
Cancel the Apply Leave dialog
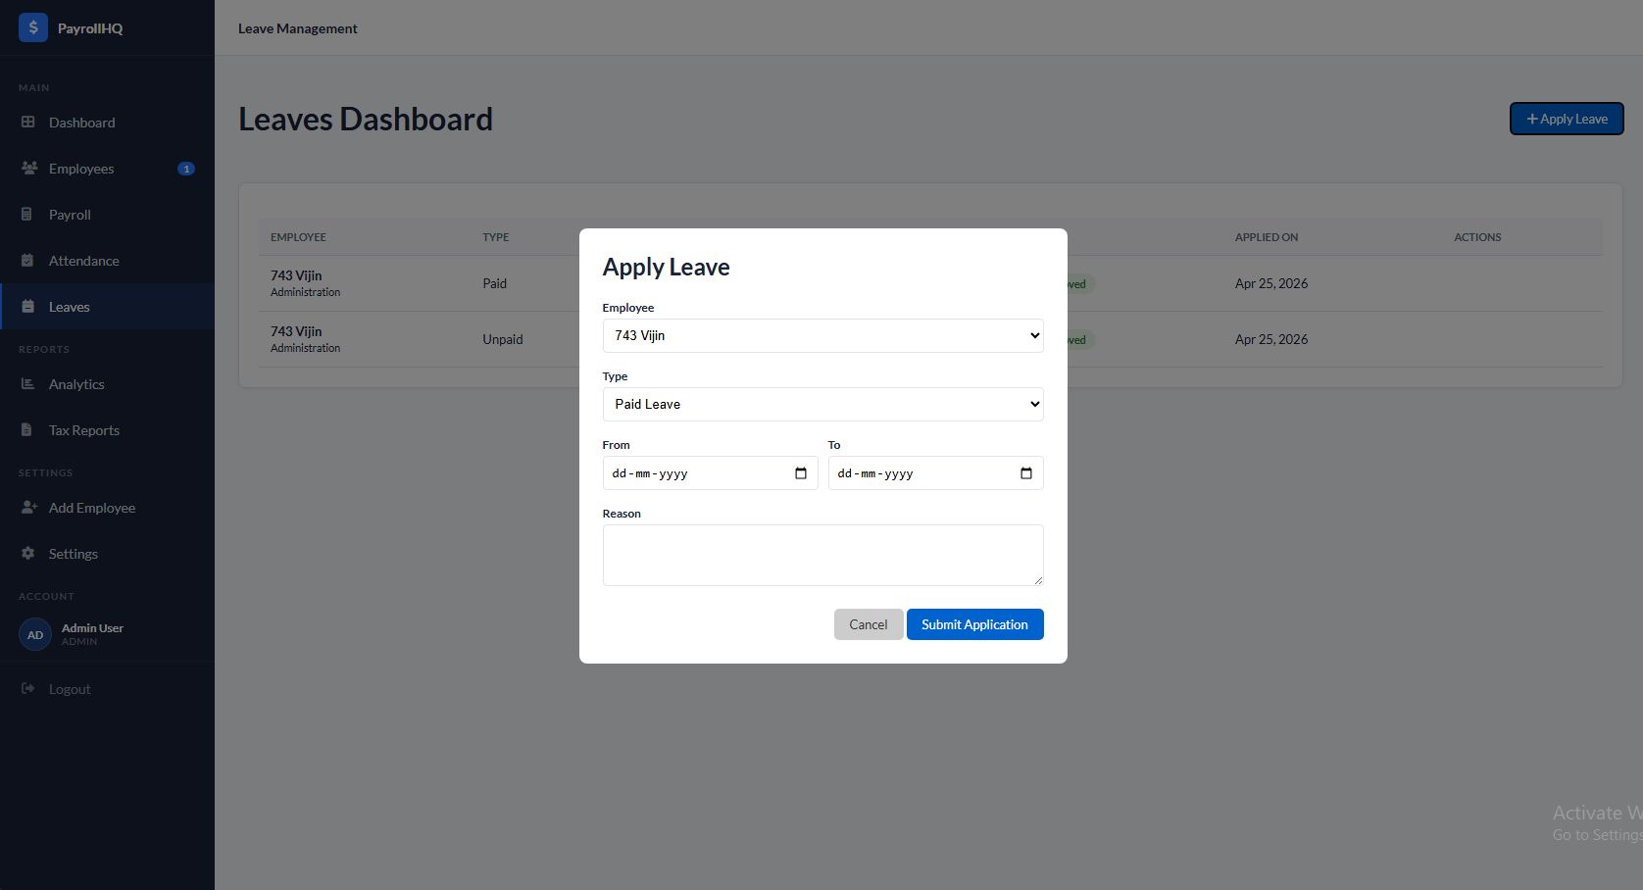(x=868, y=624)
